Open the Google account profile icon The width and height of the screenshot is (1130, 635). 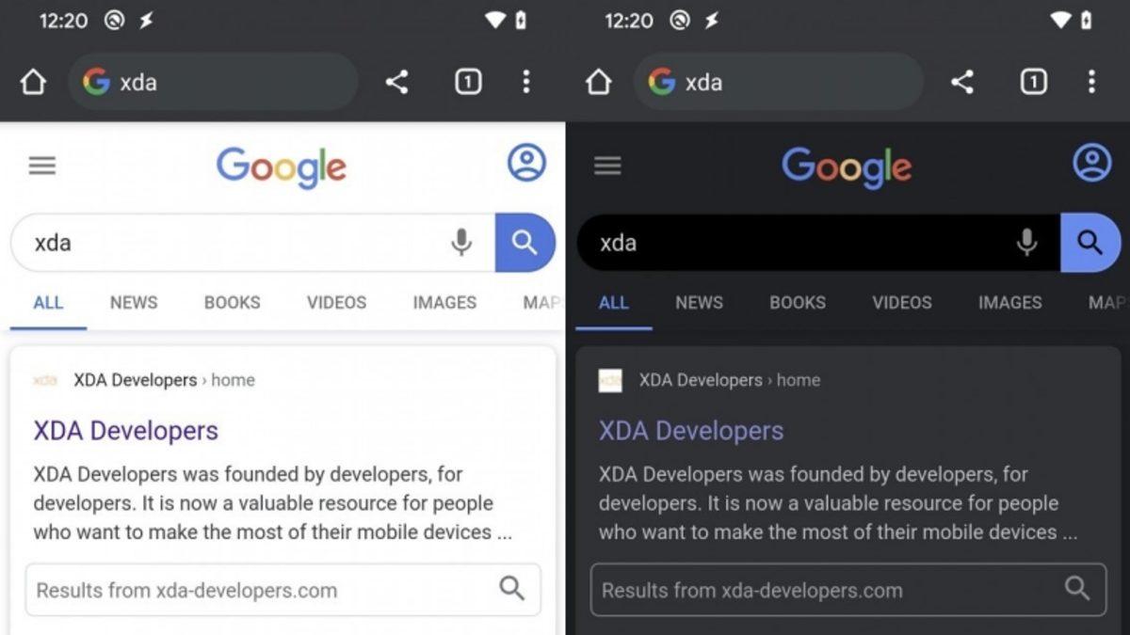525,163
